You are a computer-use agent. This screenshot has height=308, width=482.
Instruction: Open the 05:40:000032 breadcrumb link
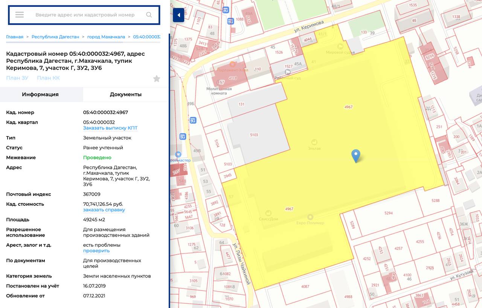[147, 37]
